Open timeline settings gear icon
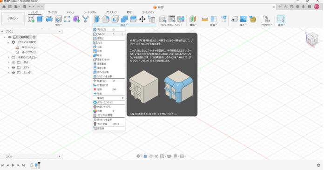The height and width of the screenshot is (170, 325). click(x=318, y=165)
